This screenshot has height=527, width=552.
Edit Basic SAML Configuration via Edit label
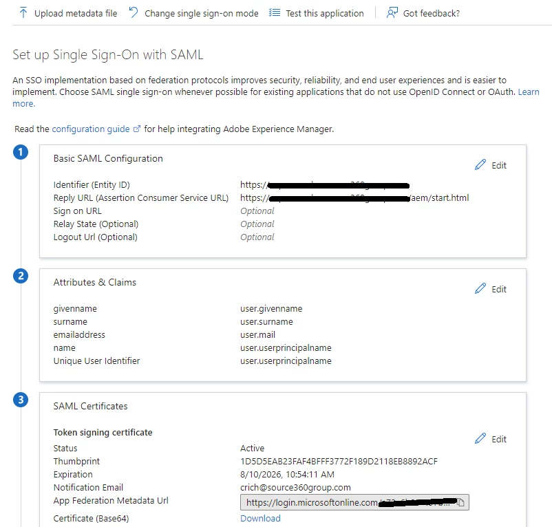click(499, 165)
